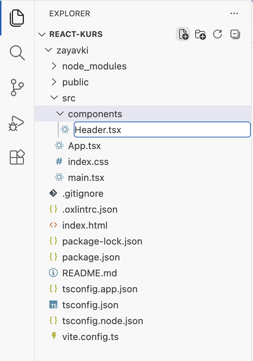Expand the node_modules folder
The image size is (253, 361).
pos(54,66)
